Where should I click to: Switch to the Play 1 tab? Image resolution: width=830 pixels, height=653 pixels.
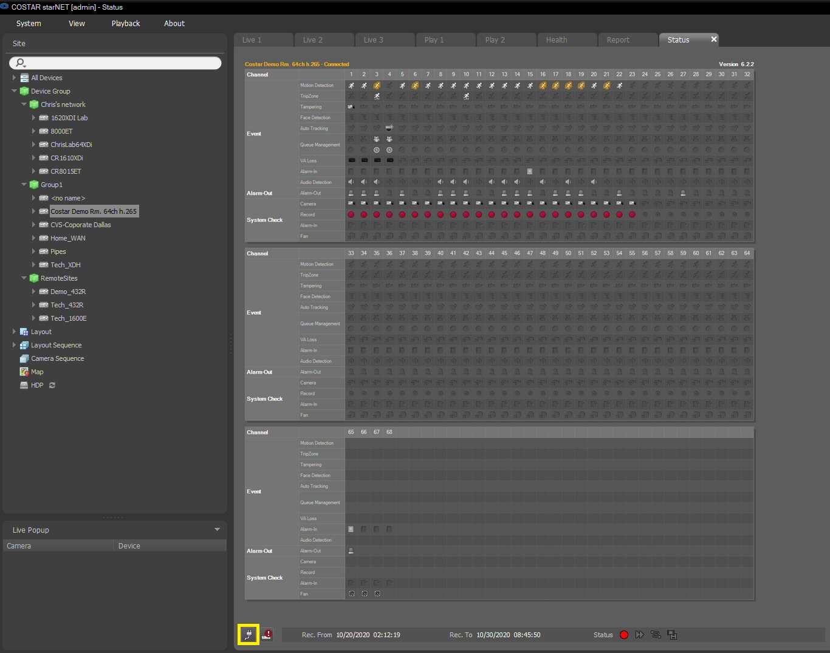click(x=446, y=39)
